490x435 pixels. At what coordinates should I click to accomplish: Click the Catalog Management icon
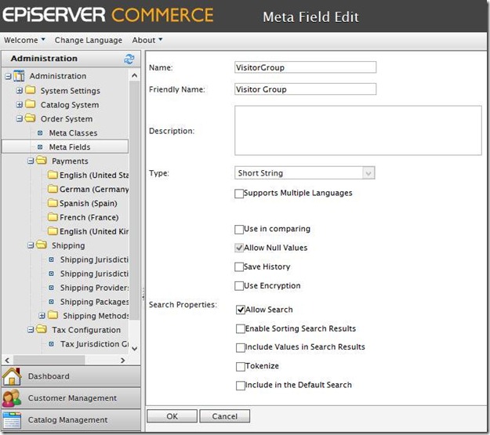(x=12, y=419)
